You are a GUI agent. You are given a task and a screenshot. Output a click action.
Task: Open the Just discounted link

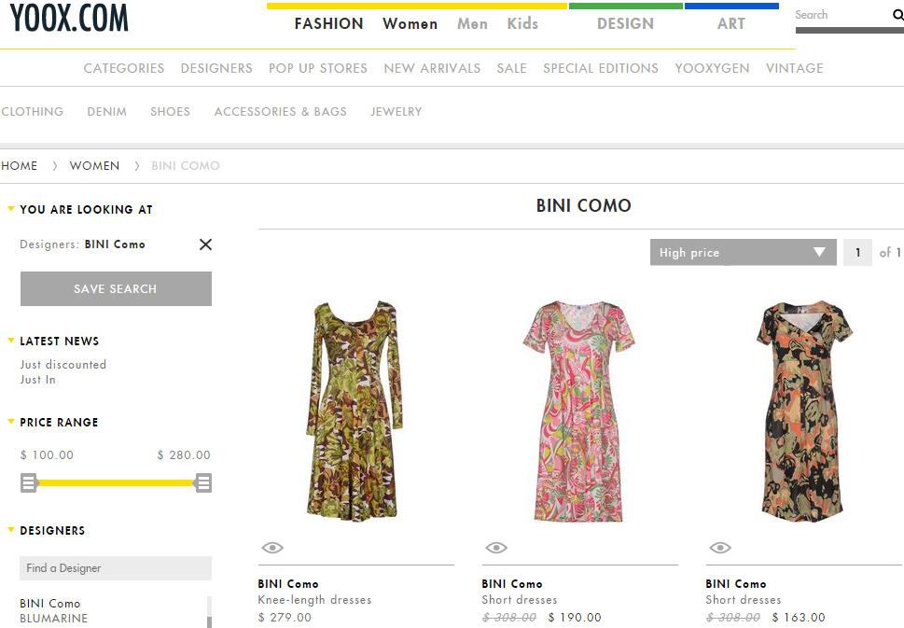(63, 365)
